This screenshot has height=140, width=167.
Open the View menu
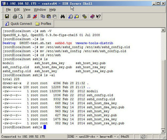27,10
